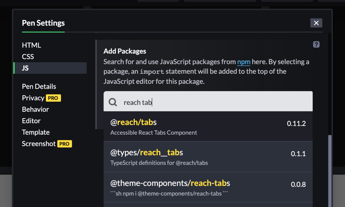Pick the @theme-components/reach-tabs result
The width and height of the screenshot is (345, 207).
(208, 187)
